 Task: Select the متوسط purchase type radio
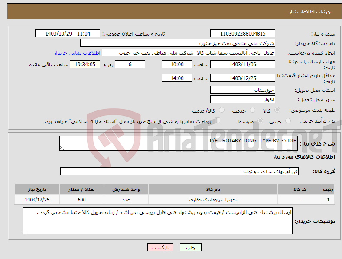pyautogui.click(x=260, y=120)
